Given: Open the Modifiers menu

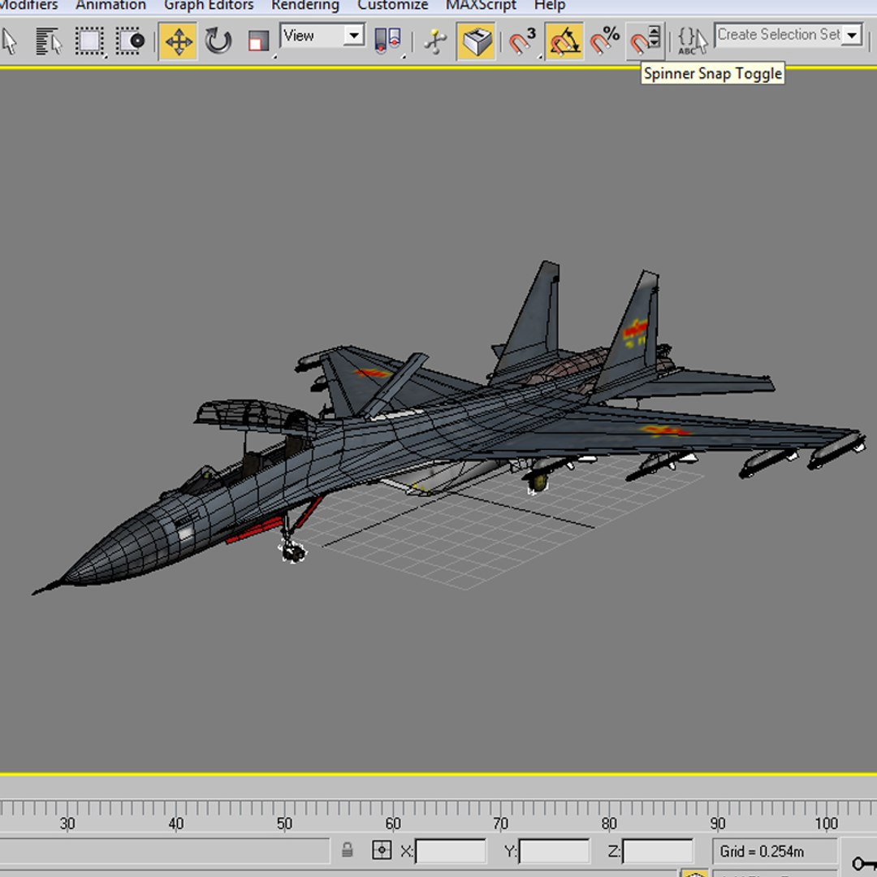Looking at the screenshot, I should coord(28,6).
